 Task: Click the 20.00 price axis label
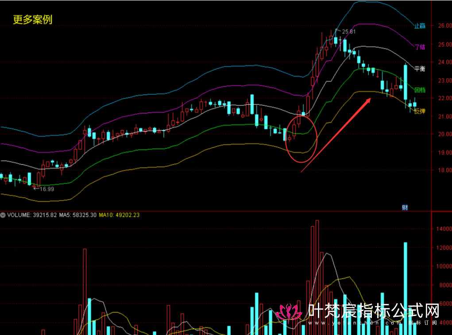pyautogui.click(x=445, y=134)
